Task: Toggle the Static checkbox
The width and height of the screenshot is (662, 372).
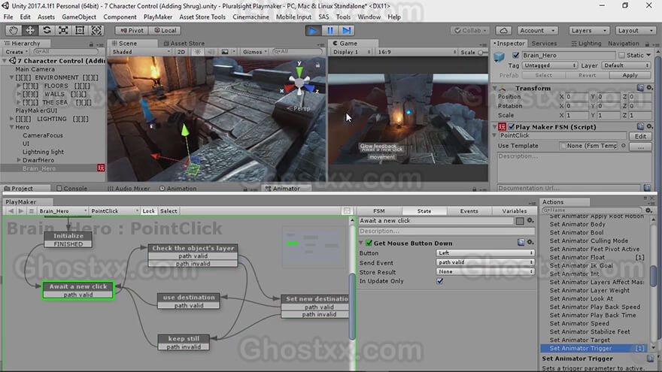Action: (621, 56)
